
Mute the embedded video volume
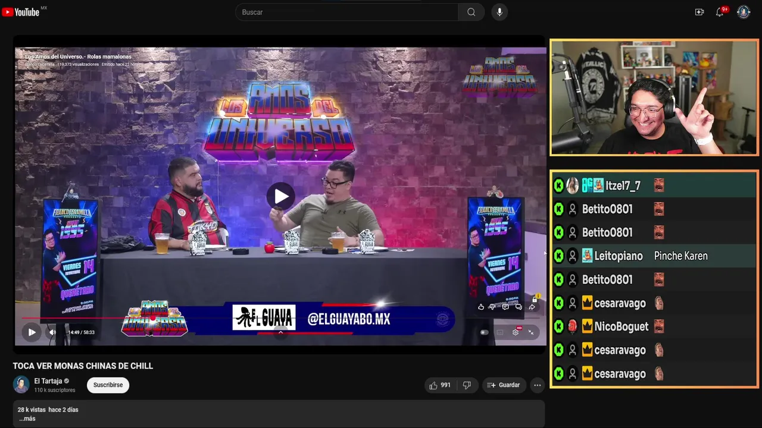tap(52, 332)
